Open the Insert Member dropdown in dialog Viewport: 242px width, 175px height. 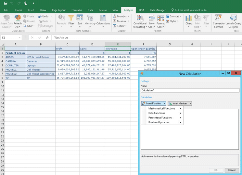(x=190, y=103)
